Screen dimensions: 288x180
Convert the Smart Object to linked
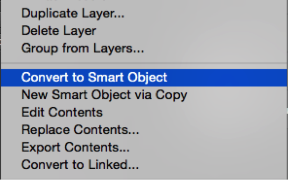point(144,165)
